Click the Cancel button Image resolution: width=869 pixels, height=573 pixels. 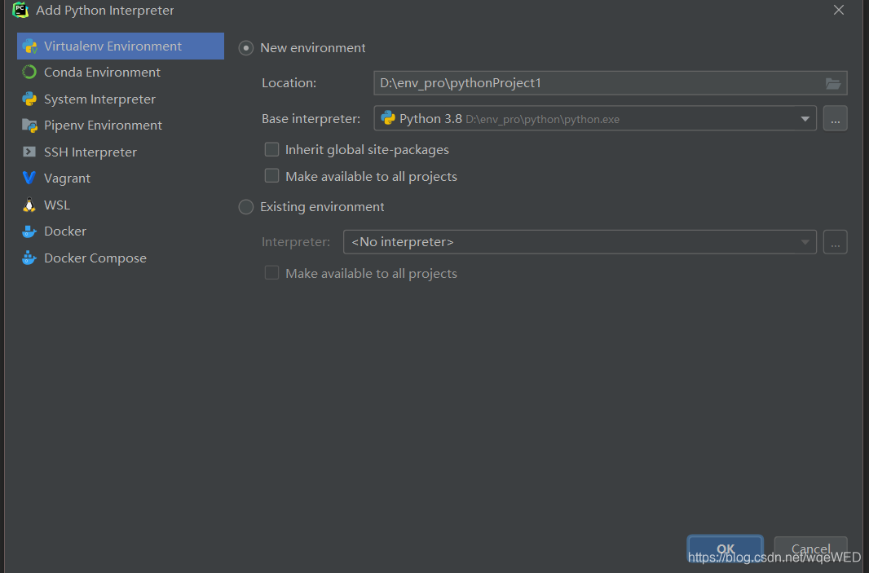[x=811, y=549]
